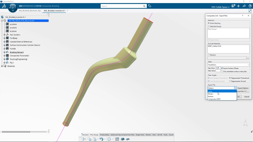The height and width of the screenshot is (142, 253).
Task: Open the help question mark in top bar
Action: [x=250, y=6]
